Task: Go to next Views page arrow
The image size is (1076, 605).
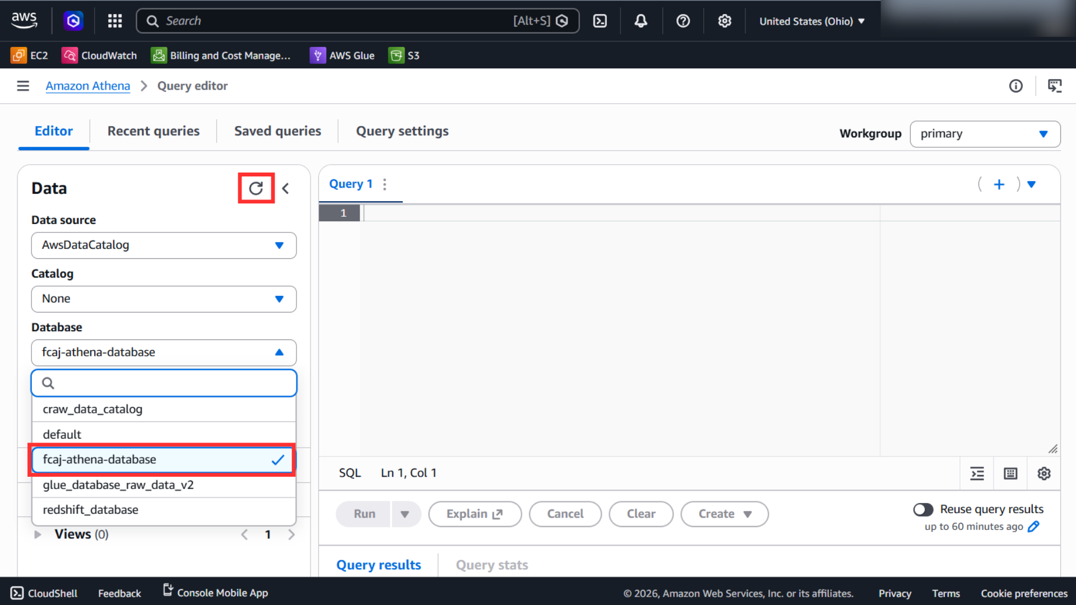Action: [x=291, y=534]
